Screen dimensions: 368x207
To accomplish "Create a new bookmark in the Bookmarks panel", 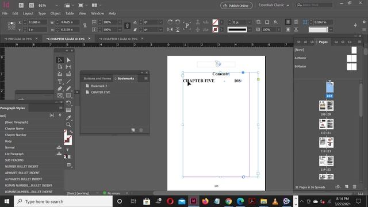I will coord(133,130).
